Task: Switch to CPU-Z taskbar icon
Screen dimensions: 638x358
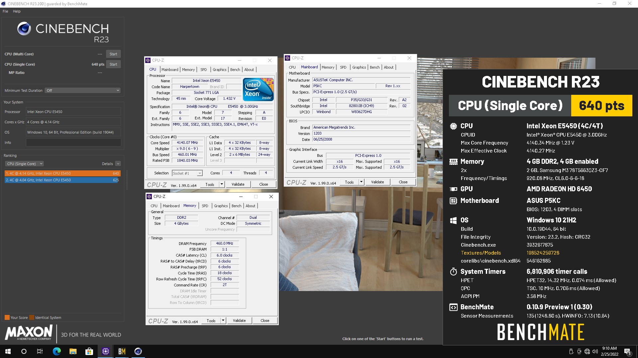Action: 106,351
